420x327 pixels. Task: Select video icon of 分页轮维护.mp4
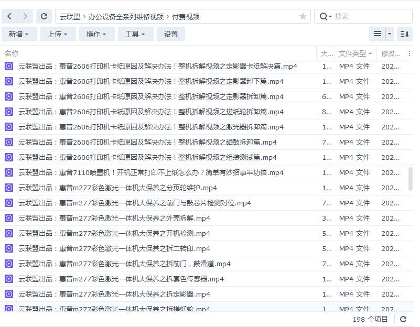coord(9,188)
